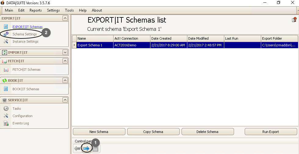
Task: Click the IMPORT|IT panel header title
Action: (18, 52)
